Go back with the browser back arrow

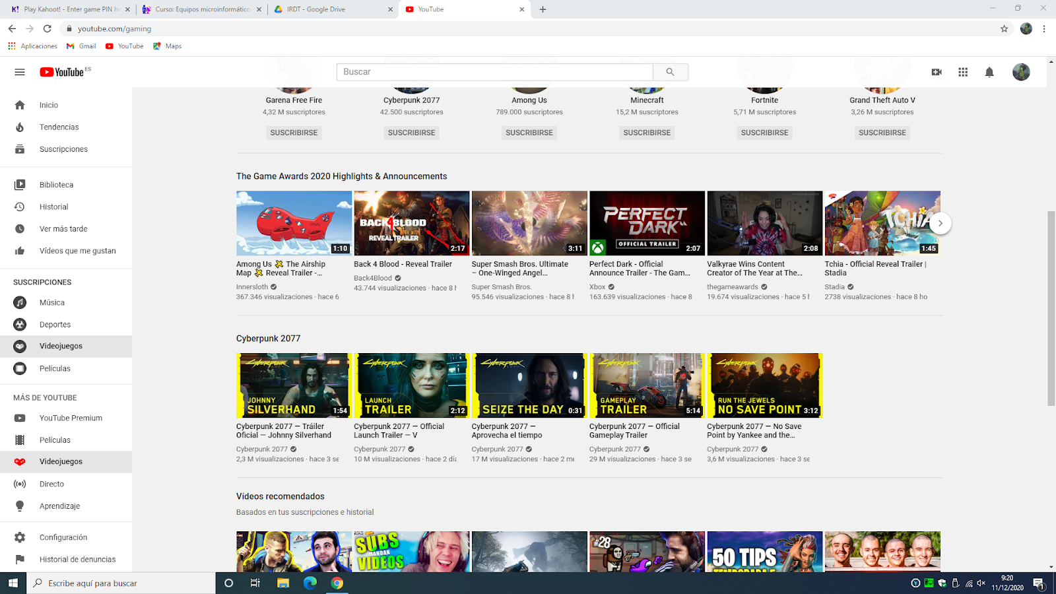coord(12,28)
